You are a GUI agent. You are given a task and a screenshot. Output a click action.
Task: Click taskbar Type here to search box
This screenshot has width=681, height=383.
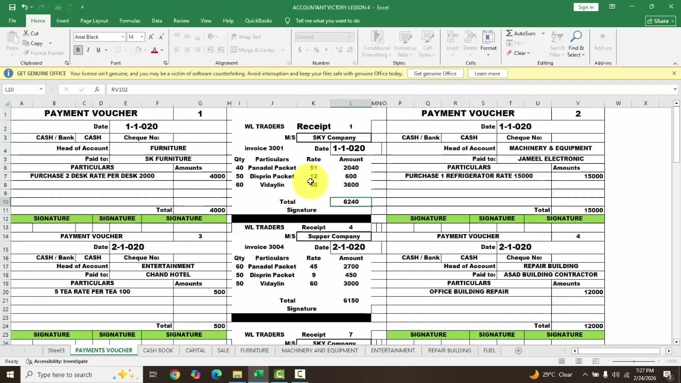click(82, 374)
